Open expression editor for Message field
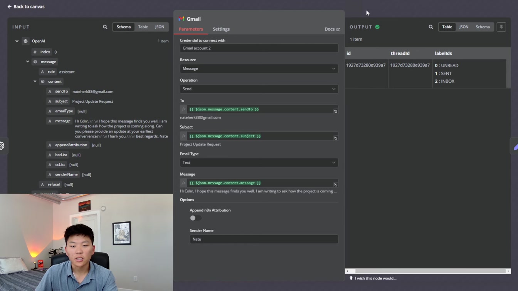 click(x=336, y=185)
